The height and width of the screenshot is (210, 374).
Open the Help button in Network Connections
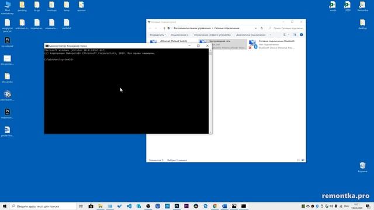(x=302, y=35)
